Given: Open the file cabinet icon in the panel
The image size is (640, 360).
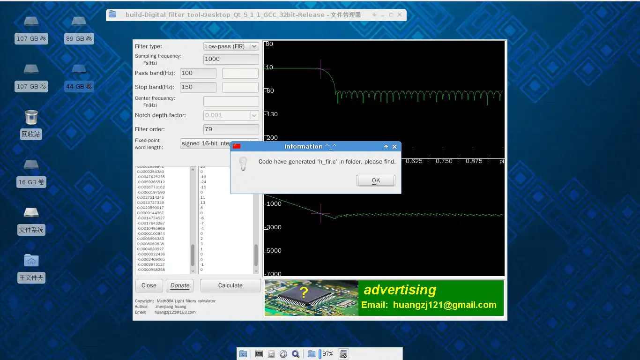Looking at the screenshot, I should [x=271, y=354].
